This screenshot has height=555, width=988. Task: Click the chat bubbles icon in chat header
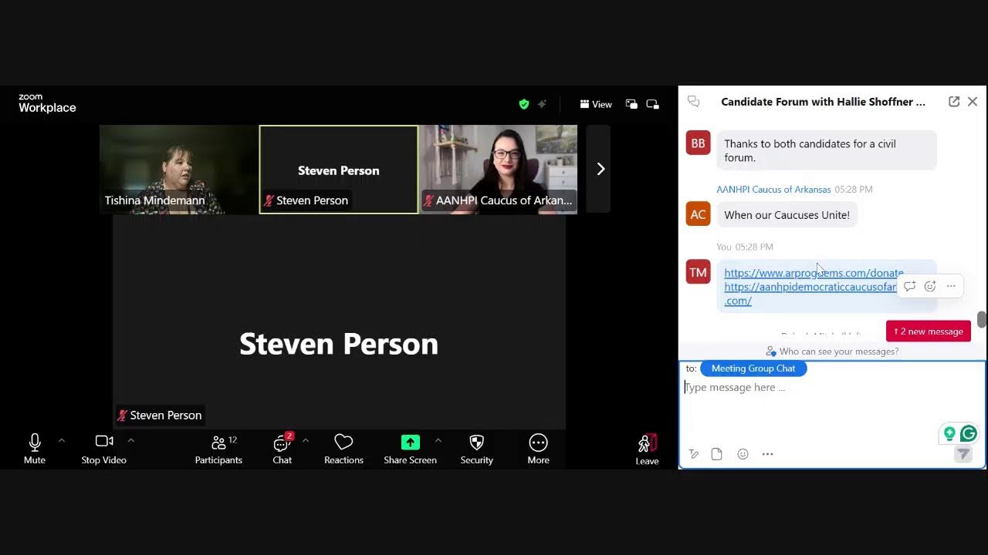[693, 102]
